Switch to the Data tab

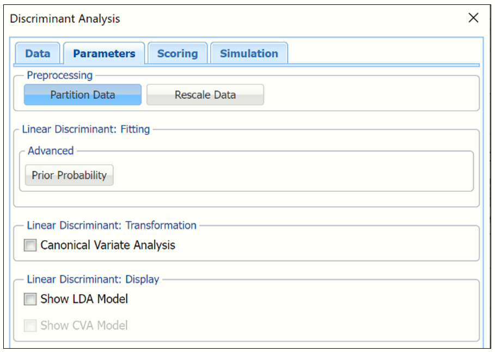coord(37,53)
